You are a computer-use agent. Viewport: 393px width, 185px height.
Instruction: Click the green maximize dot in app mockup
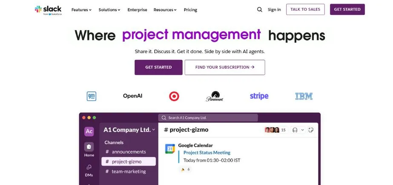click(x=94, y=118)
